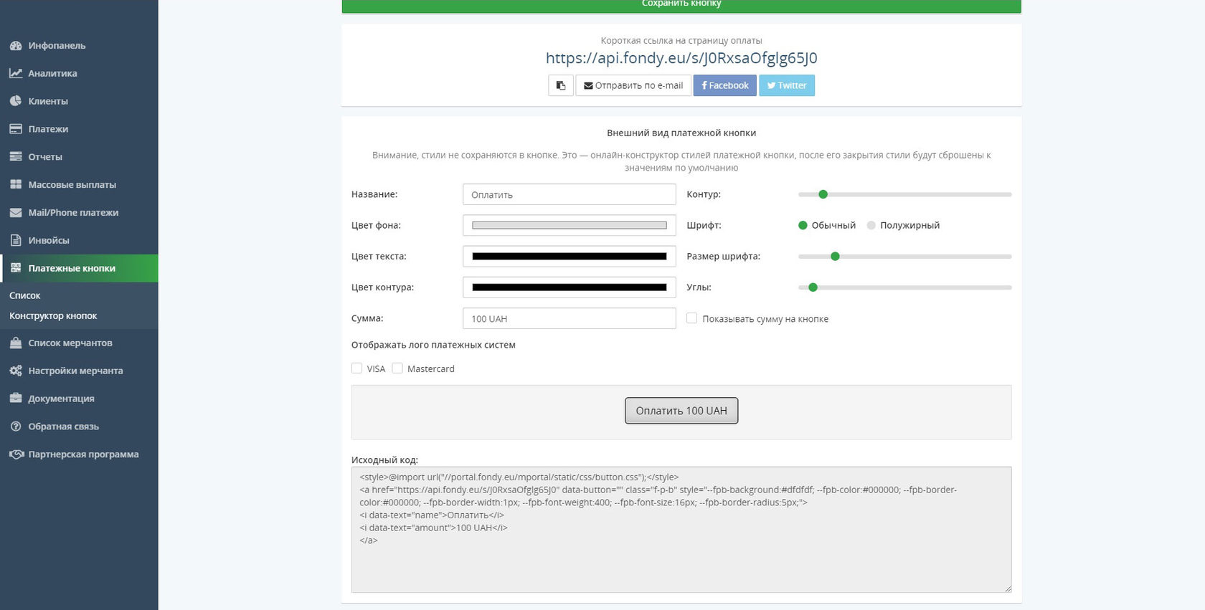Open the Обратная связь question icon
Image resolution: width=1205 pixels, height=610 pixels.
click(x=16, y=426)
